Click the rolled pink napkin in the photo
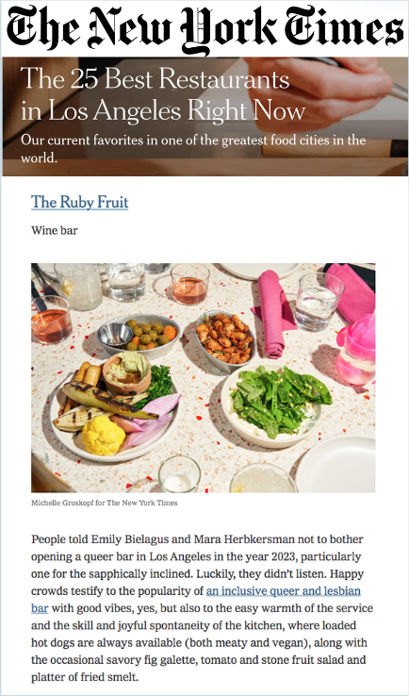Image resolution: width=409 pixels, height=696 pixels. pyautogui.click(x=271, y=313)
